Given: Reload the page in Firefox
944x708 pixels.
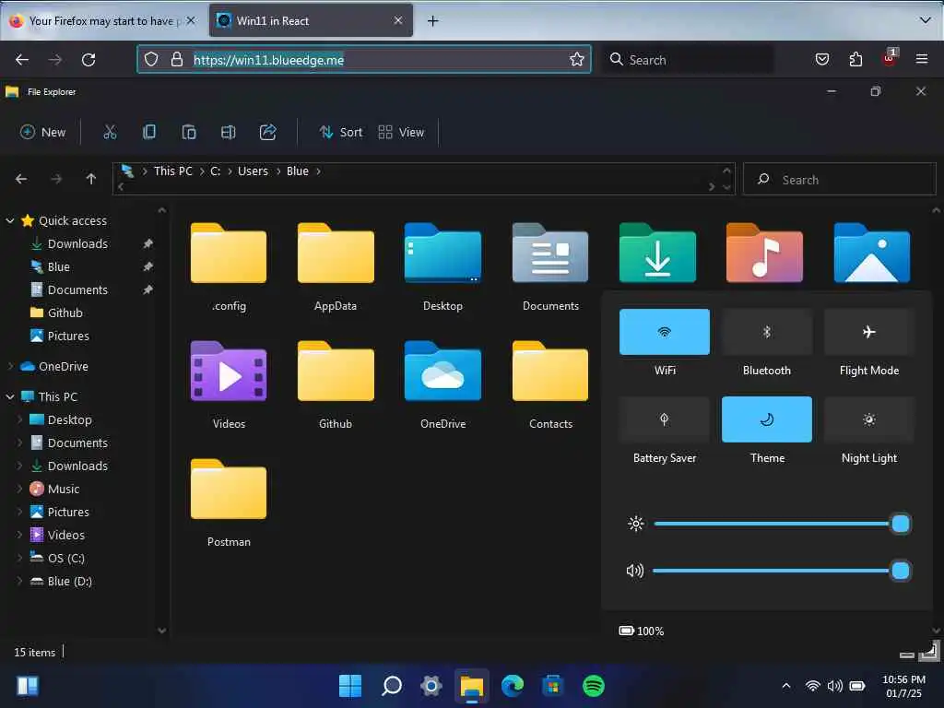Looking at the screenshot, I should point(88,60).
